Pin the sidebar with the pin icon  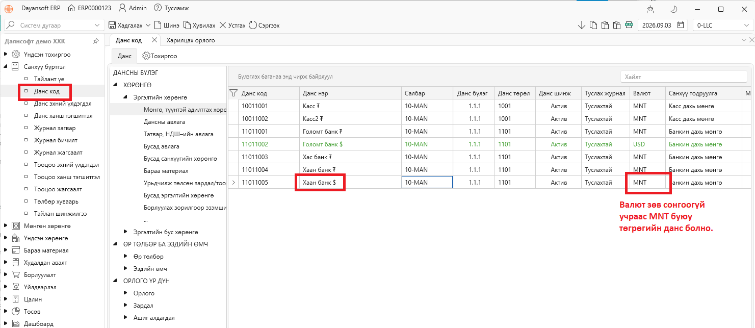tap(96, 41)
